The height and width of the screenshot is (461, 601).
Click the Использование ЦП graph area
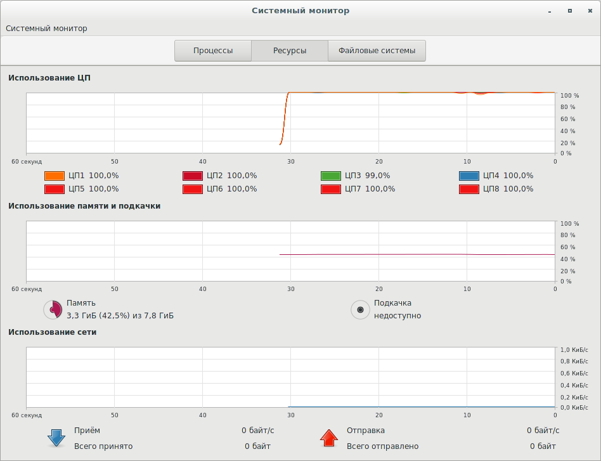[290, 123]
